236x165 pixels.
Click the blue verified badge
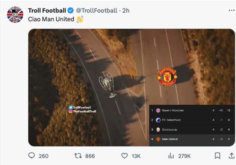71,11
